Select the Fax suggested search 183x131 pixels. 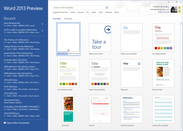pyautogui.click(x=87, y=12)
